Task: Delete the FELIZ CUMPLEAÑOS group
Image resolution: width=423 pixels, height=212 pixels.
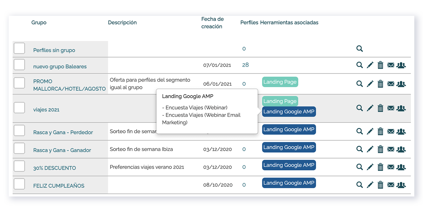Action: (380, 185)
